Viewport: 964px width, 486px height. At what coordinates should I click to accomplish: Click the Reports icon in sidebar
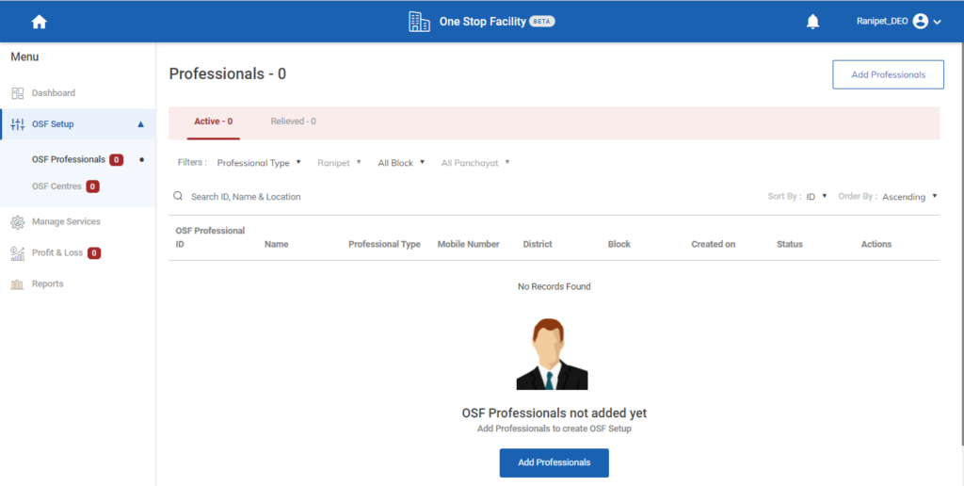[17, 284]
